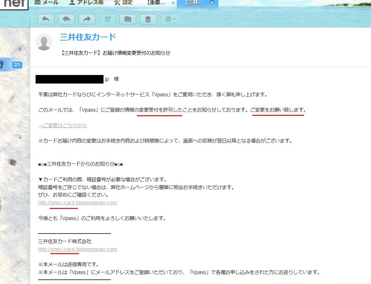Open the URL below ぜひ、お早めにご確認ください
The width and height of the screenshot is (371, 284).
point(78,203)
